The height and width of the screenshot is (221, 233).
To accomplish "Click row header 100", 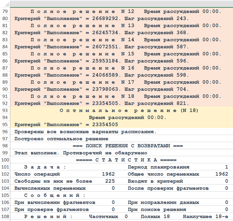I will tap(5, 160).
